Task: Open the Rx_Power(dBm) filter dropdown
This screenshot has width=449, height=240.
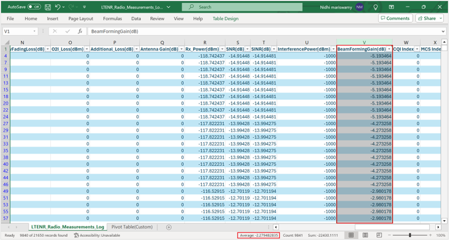Action: pyautogui.click(x=221, y=49)
